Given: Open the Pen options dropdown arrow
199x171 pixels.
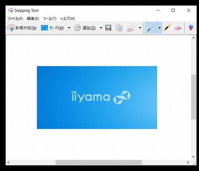Looking at the screenshot, I should click(x=160, y=28).
